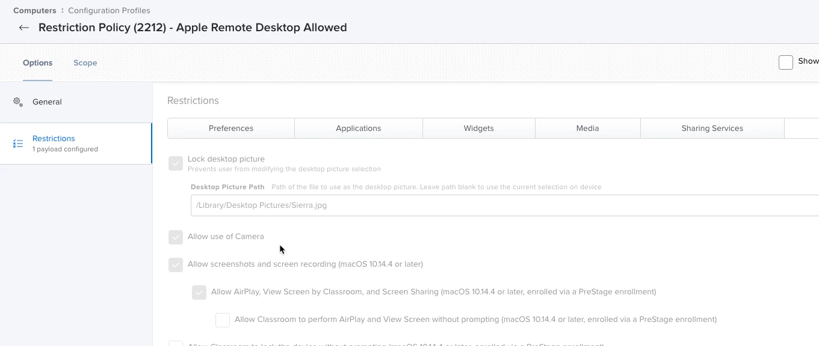Toggle the Show checkbox at top right
Screen dimensions: 819x346
pos(786,62)
